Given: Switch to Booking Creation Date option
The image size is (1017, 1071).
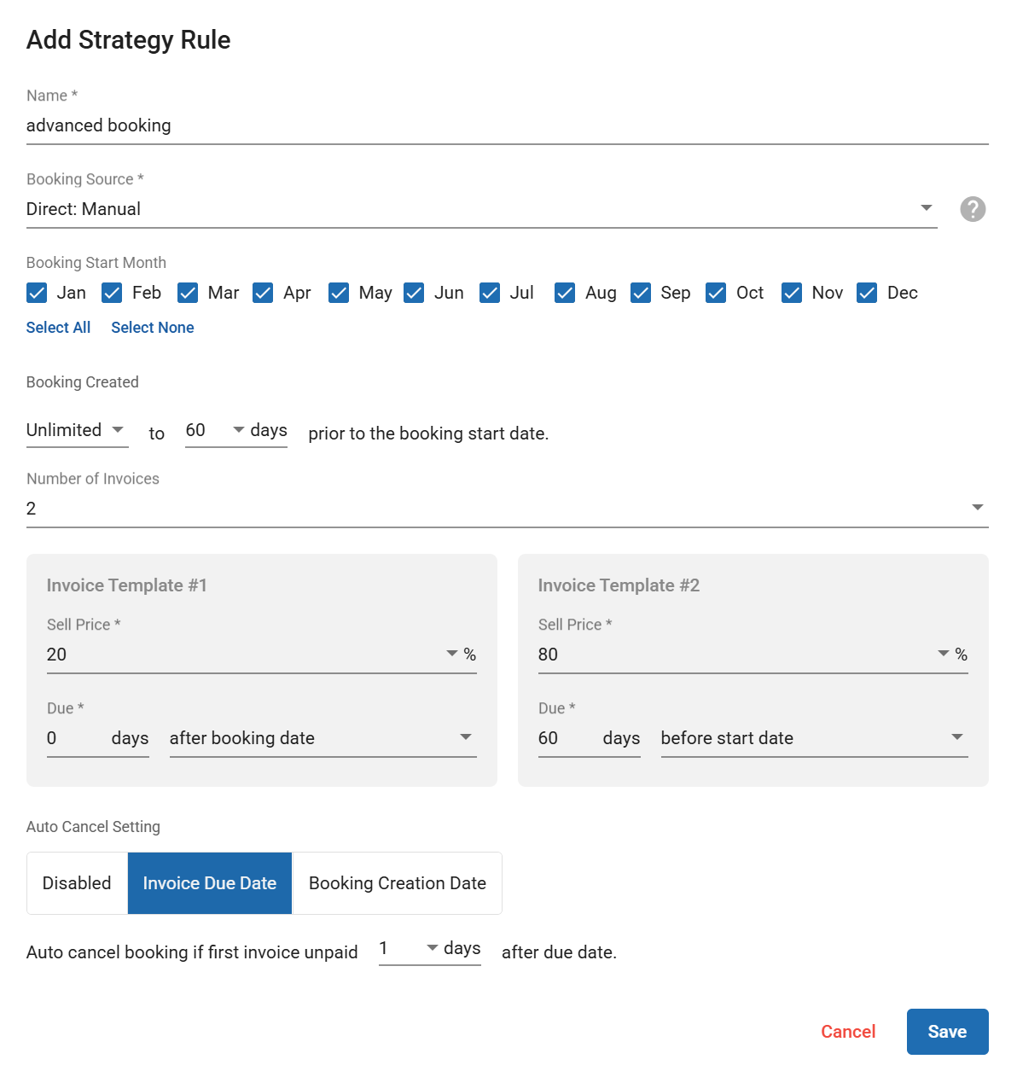Looking at the screenshot, I should click(x=397, y=883).
